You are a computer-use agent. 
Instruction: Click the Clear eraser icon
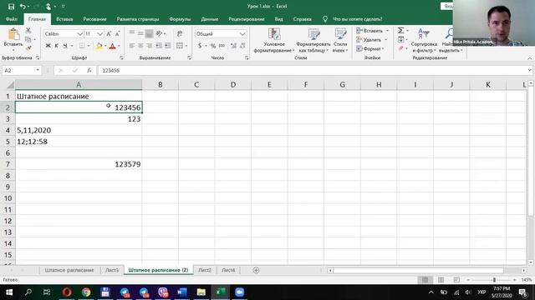[401, 48]
